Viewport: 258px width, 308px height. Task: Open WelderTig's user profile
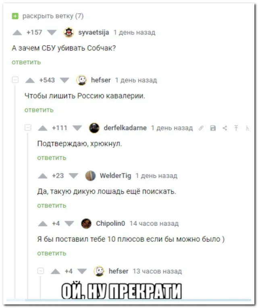click(x=115, y=176)
